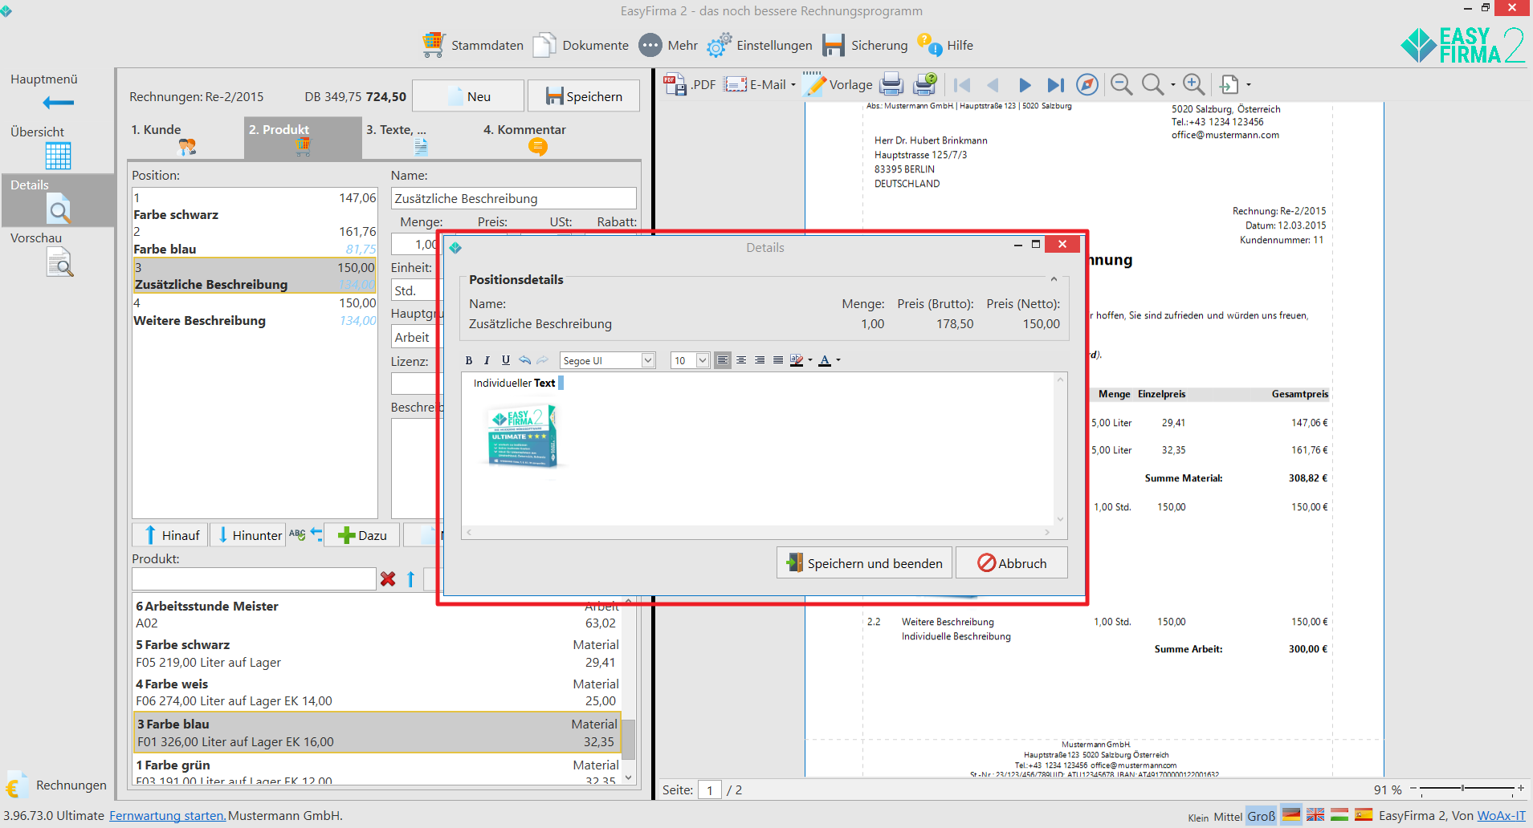Move position up with Hinauf
Screen dimensions: 1533x828
click(x=170, y=535)
